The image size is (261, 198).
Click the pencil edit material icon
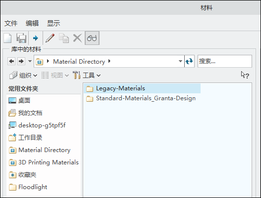click(x=50, y=38)
